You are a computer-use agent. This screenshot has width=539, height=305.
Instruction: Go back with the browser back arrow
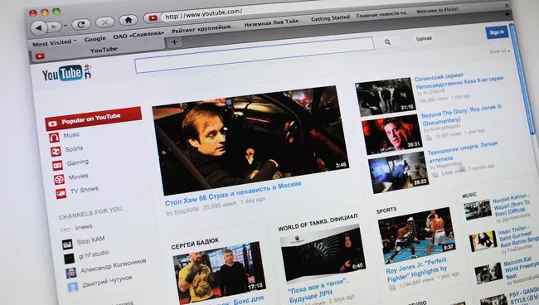(x=39, y=28)
